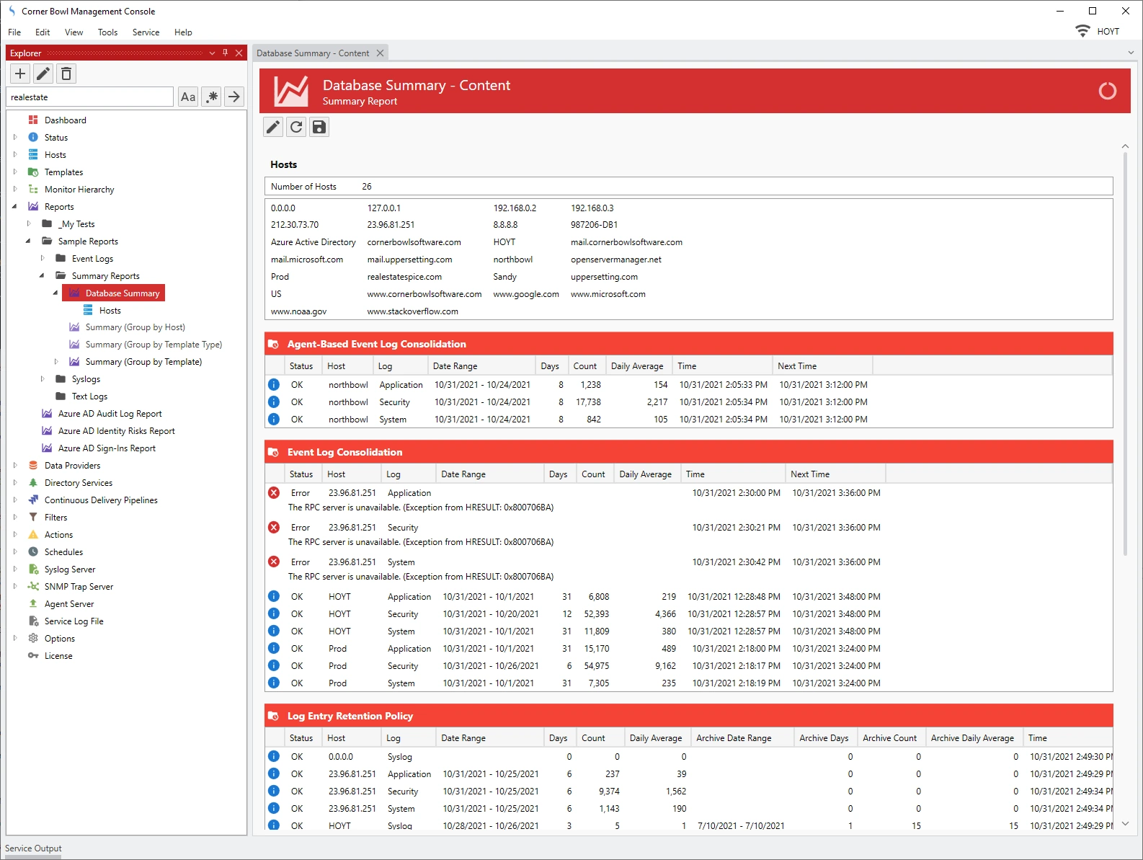Screen dimensions: 1143x860
Task: Open the Tools menu
Action: [x=107, y=32]
